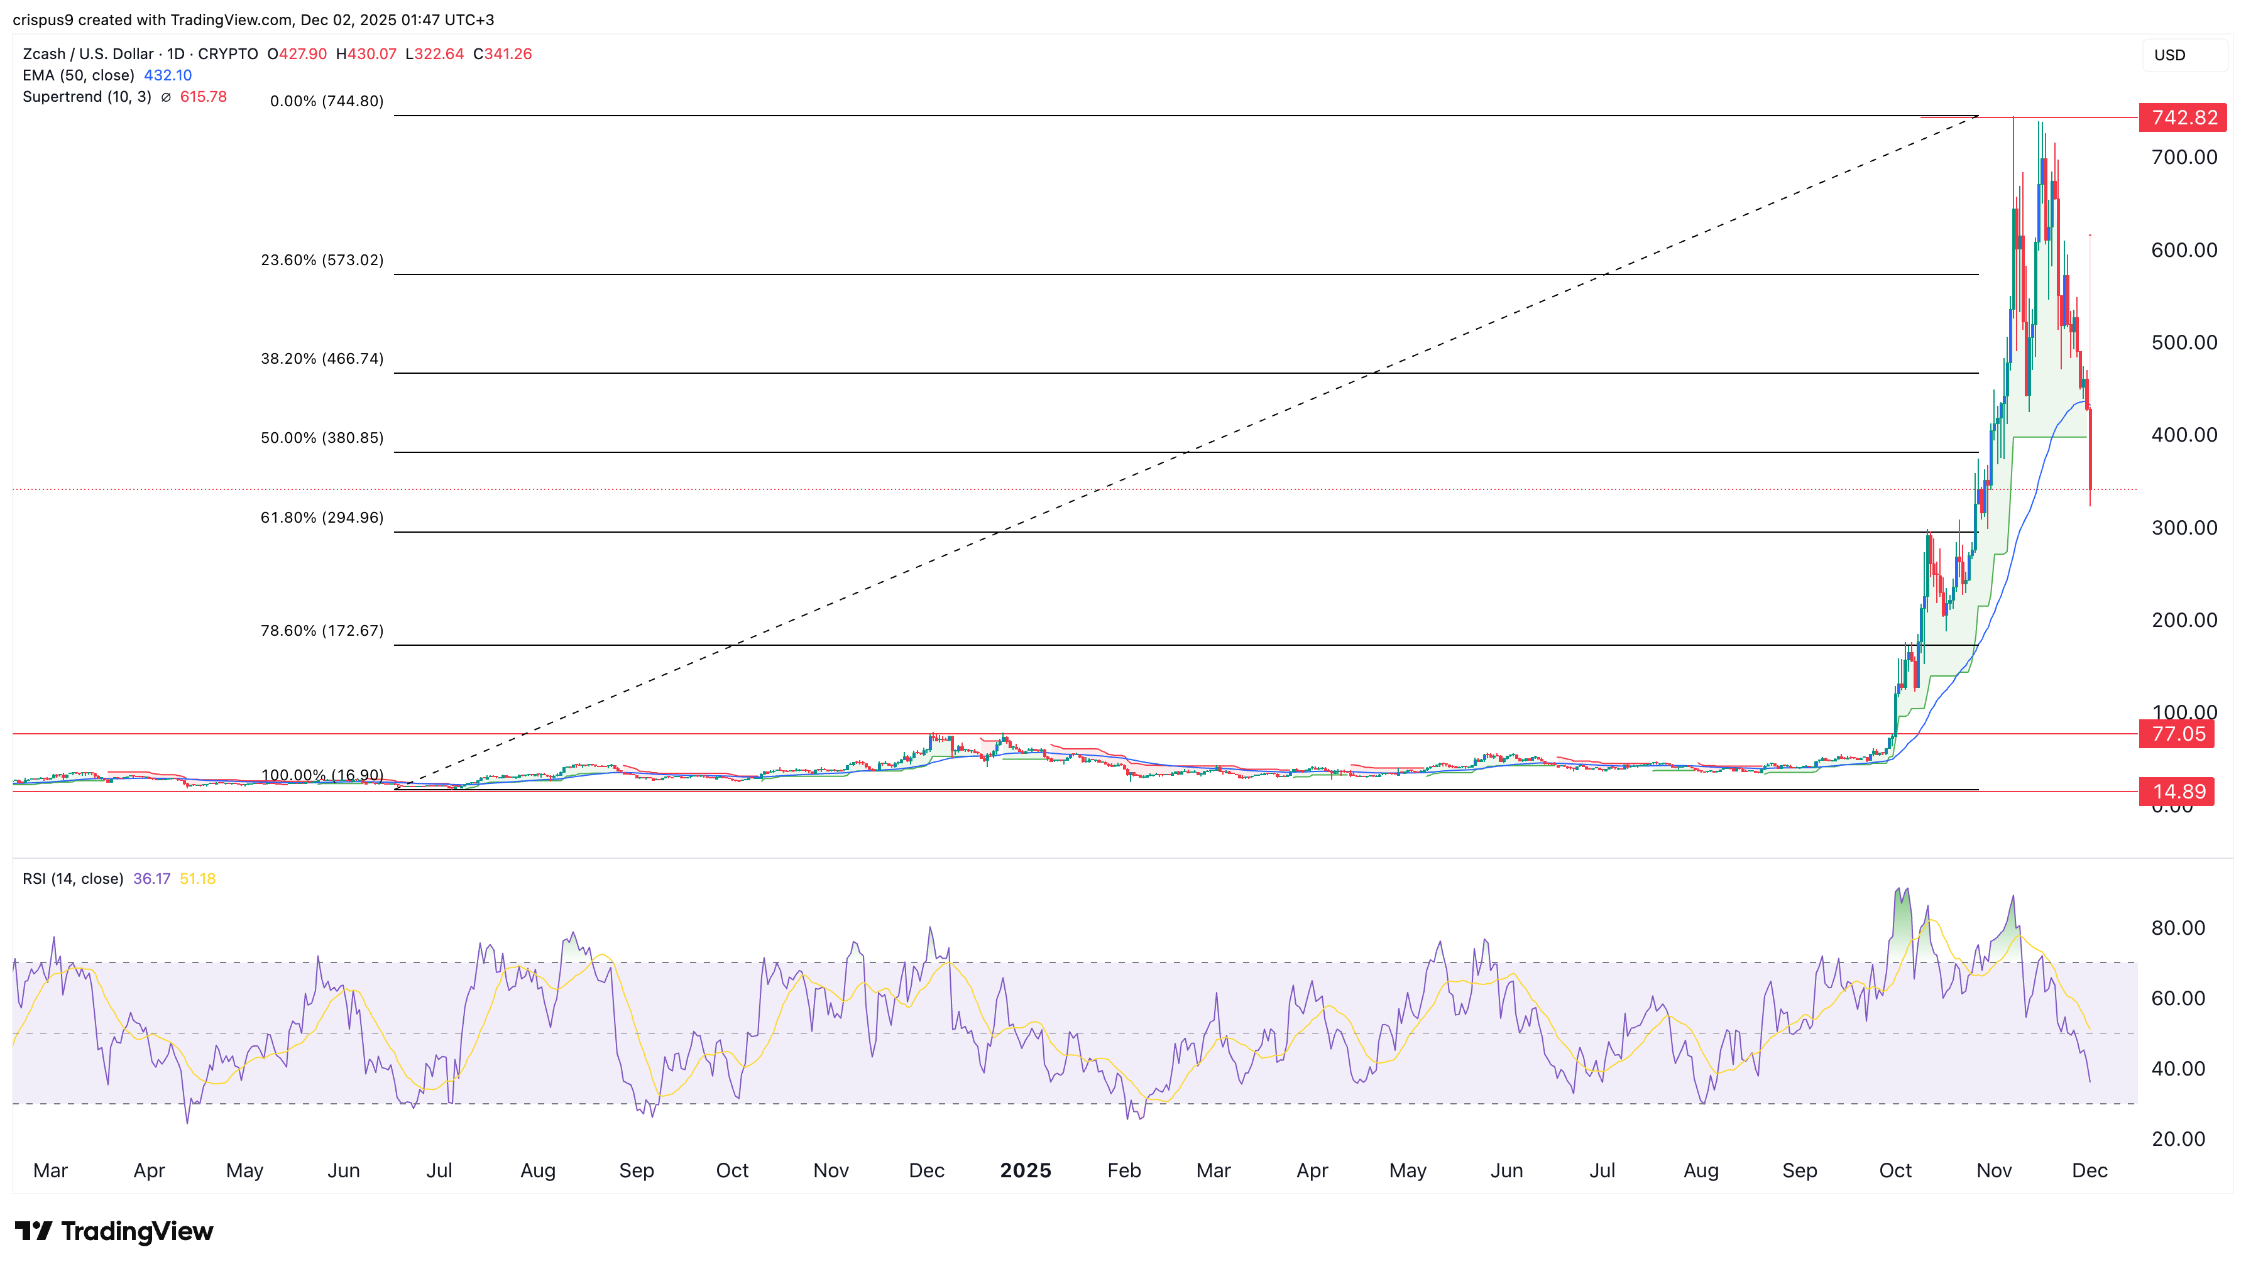Click the blue EMA value 432.10

[168, 75]
